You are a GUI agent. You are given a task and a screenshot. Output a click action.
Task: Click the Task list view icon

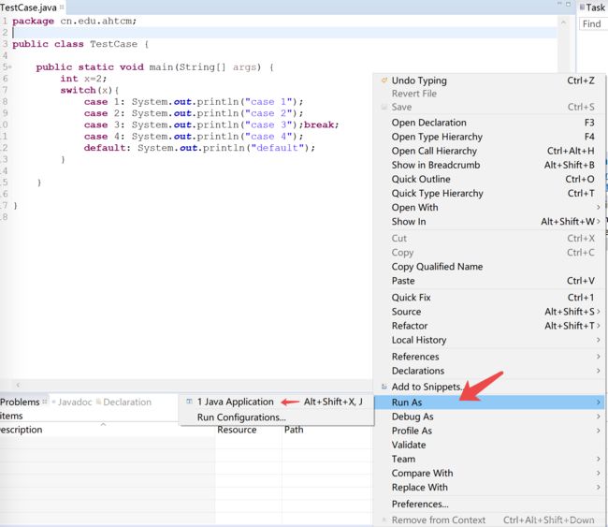[x=582, y=7]
